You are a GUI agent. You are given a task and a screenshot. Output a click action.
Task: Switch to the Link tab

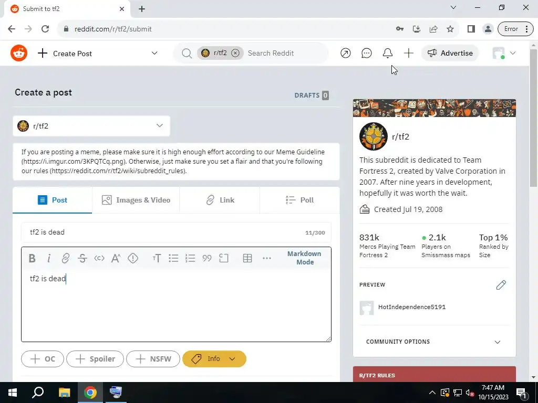click(220, 200)
